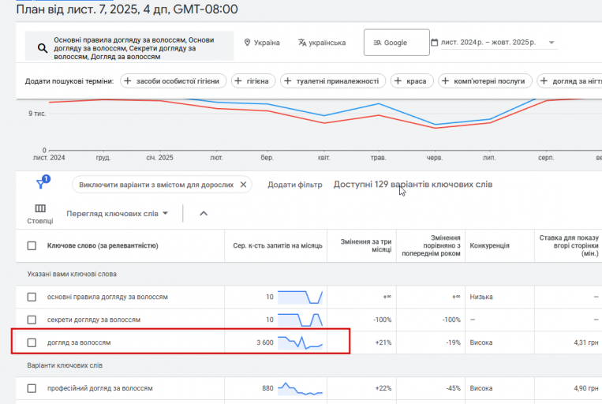Select the Україна location setting
Viewport: 602px width, 404px height.
tap(262, 43)
